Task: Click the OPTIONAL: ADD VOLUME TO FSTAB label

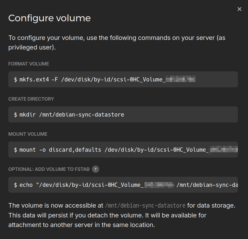Action: pyautogui.click(x=49, y=169)
